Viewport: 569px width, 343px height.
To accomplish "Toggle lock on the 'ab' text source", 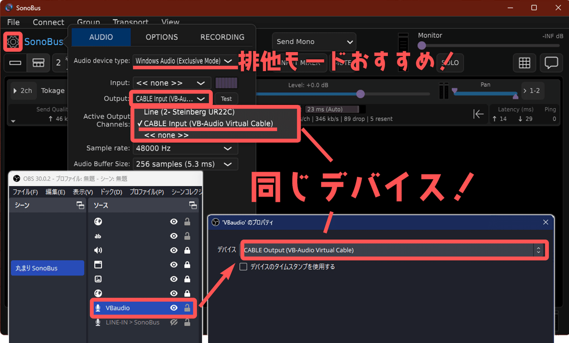I will (187, 236).
